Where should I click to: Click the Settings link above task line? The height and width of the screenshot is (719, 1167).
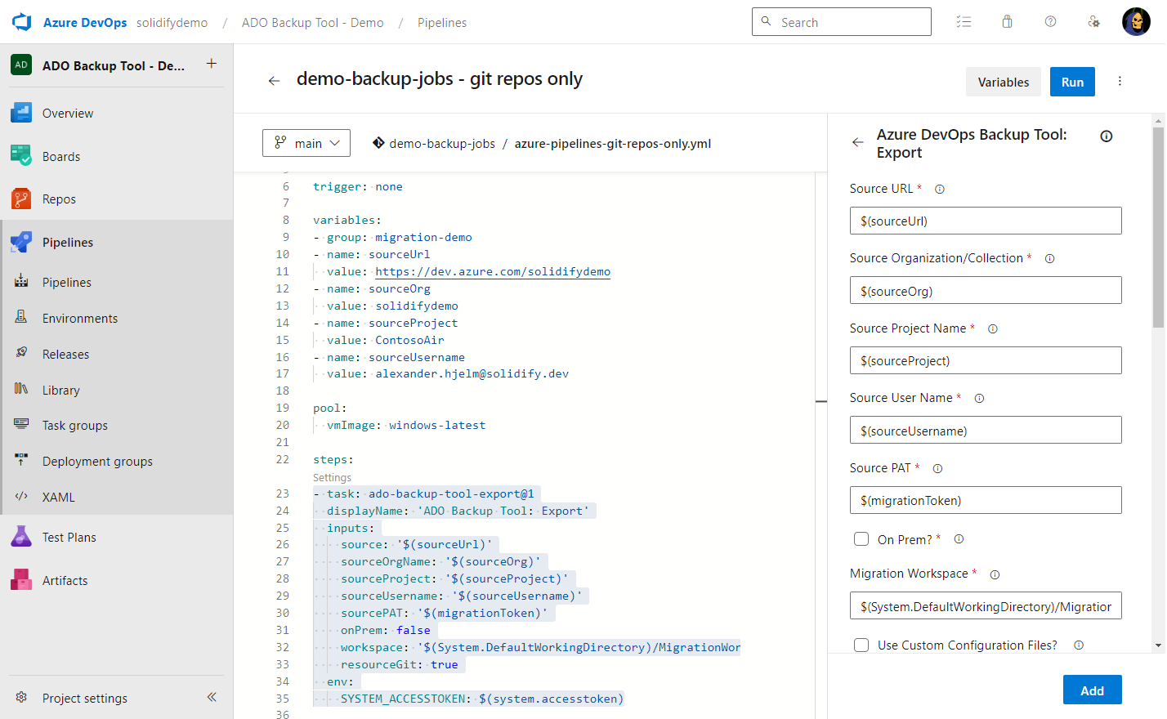(332, 477)
